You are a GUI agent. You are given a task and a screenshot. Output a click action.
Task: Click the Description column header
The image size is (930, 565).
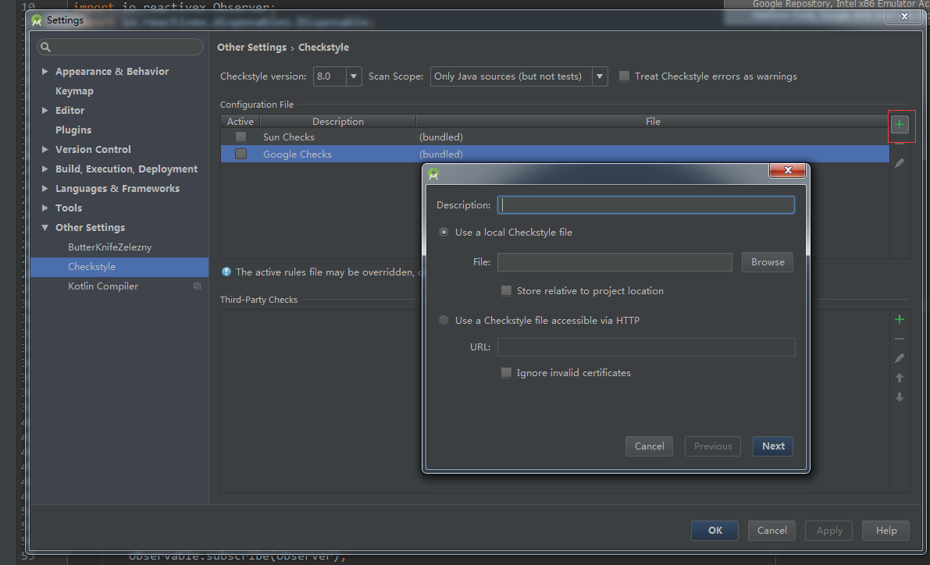click(338, 122)
